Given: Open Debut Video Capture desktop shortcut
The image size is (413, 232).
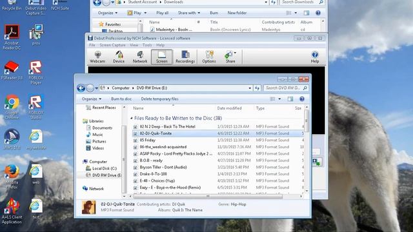Looking at the screenshot, I should (36, 8).
